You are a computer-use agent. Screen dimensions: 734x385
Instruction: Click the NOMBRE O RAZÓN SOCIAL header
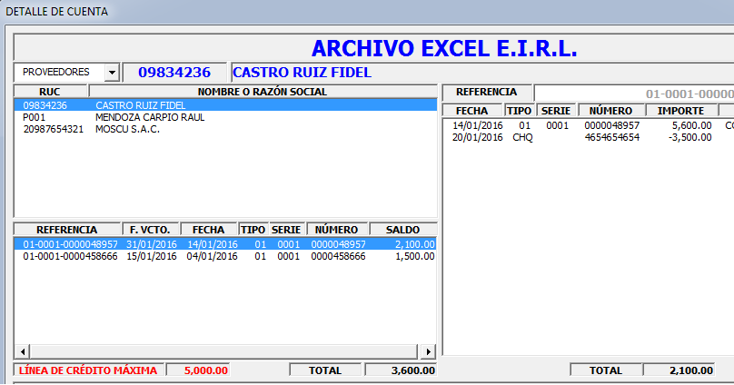coord(263,92)
